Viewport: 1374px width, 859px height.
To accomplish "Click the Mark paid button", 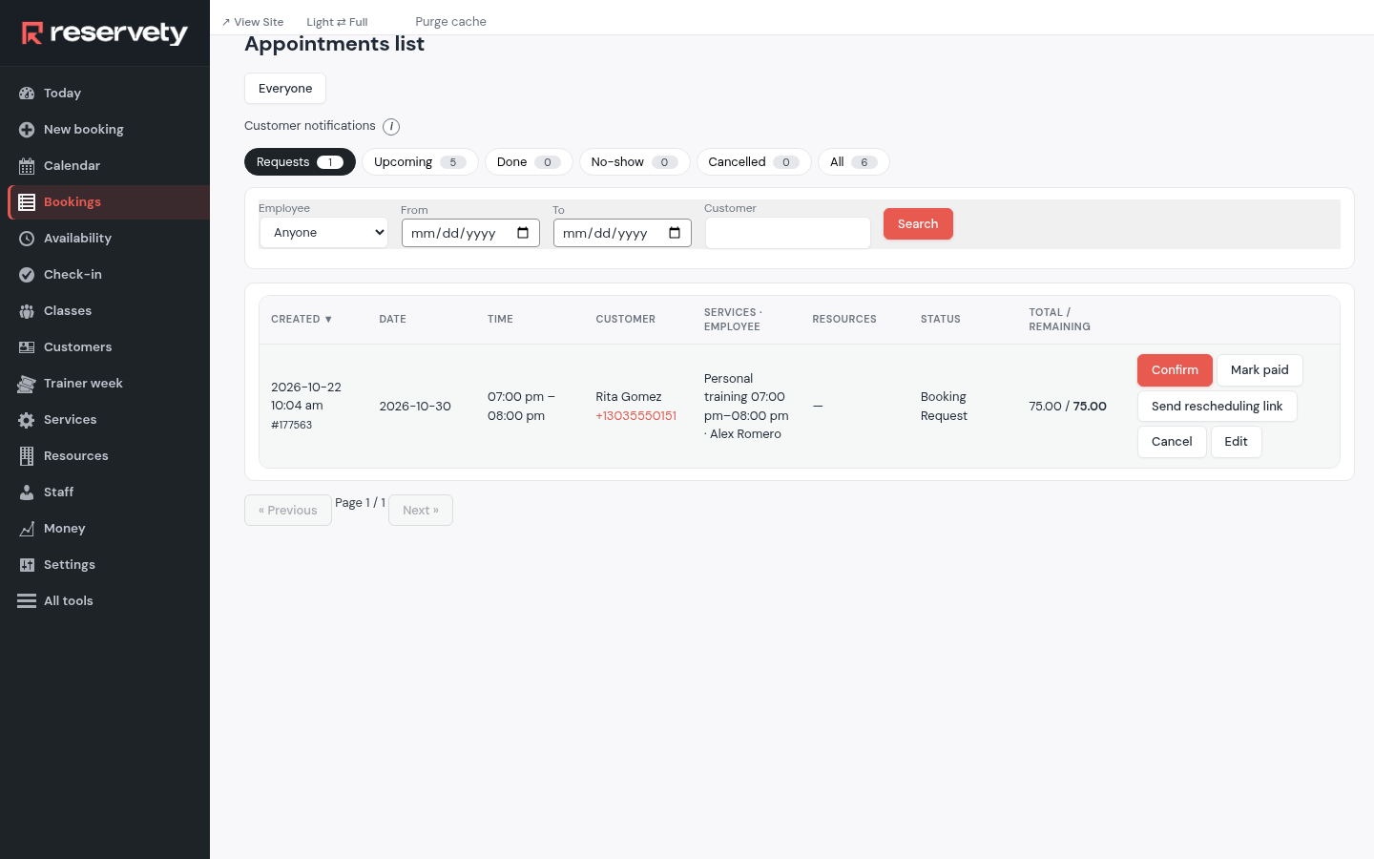I will click(x=1259, y=370).
